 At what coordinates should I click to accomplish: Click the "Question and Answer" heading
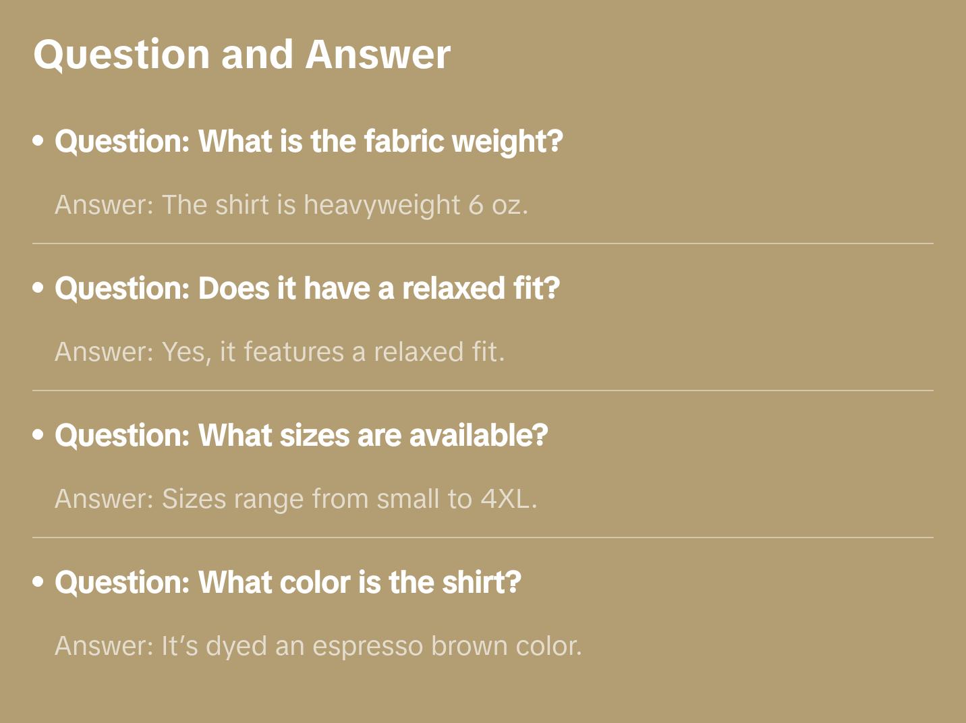tap(241, 54)
